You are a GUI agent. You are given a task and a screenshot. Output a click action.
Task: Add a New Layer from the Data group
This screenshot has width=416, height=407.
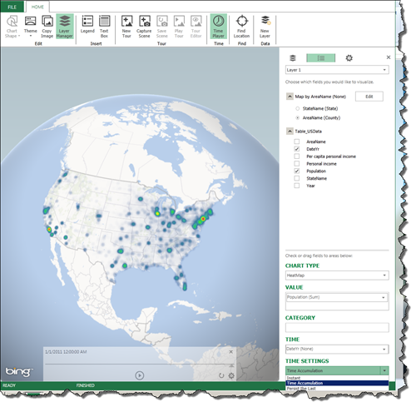(x=265, y=27)
